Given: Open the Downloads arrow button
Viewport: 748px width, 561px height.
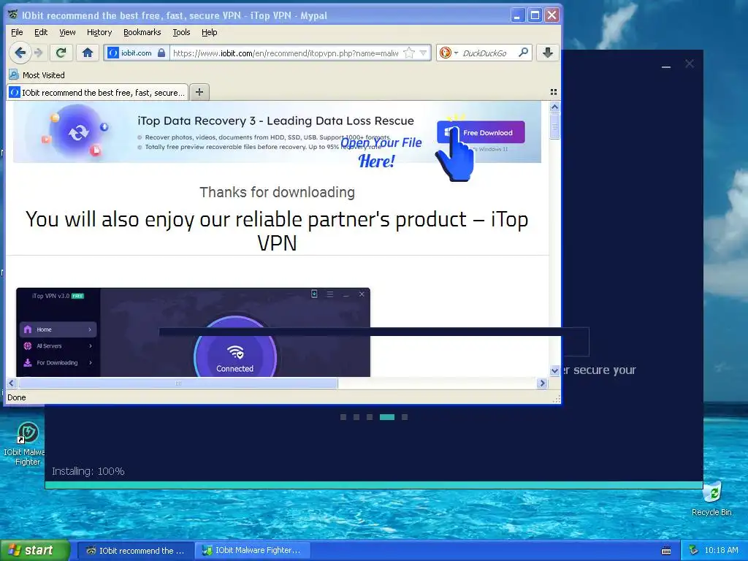Looking at the screenshot, I should [548, 53].
